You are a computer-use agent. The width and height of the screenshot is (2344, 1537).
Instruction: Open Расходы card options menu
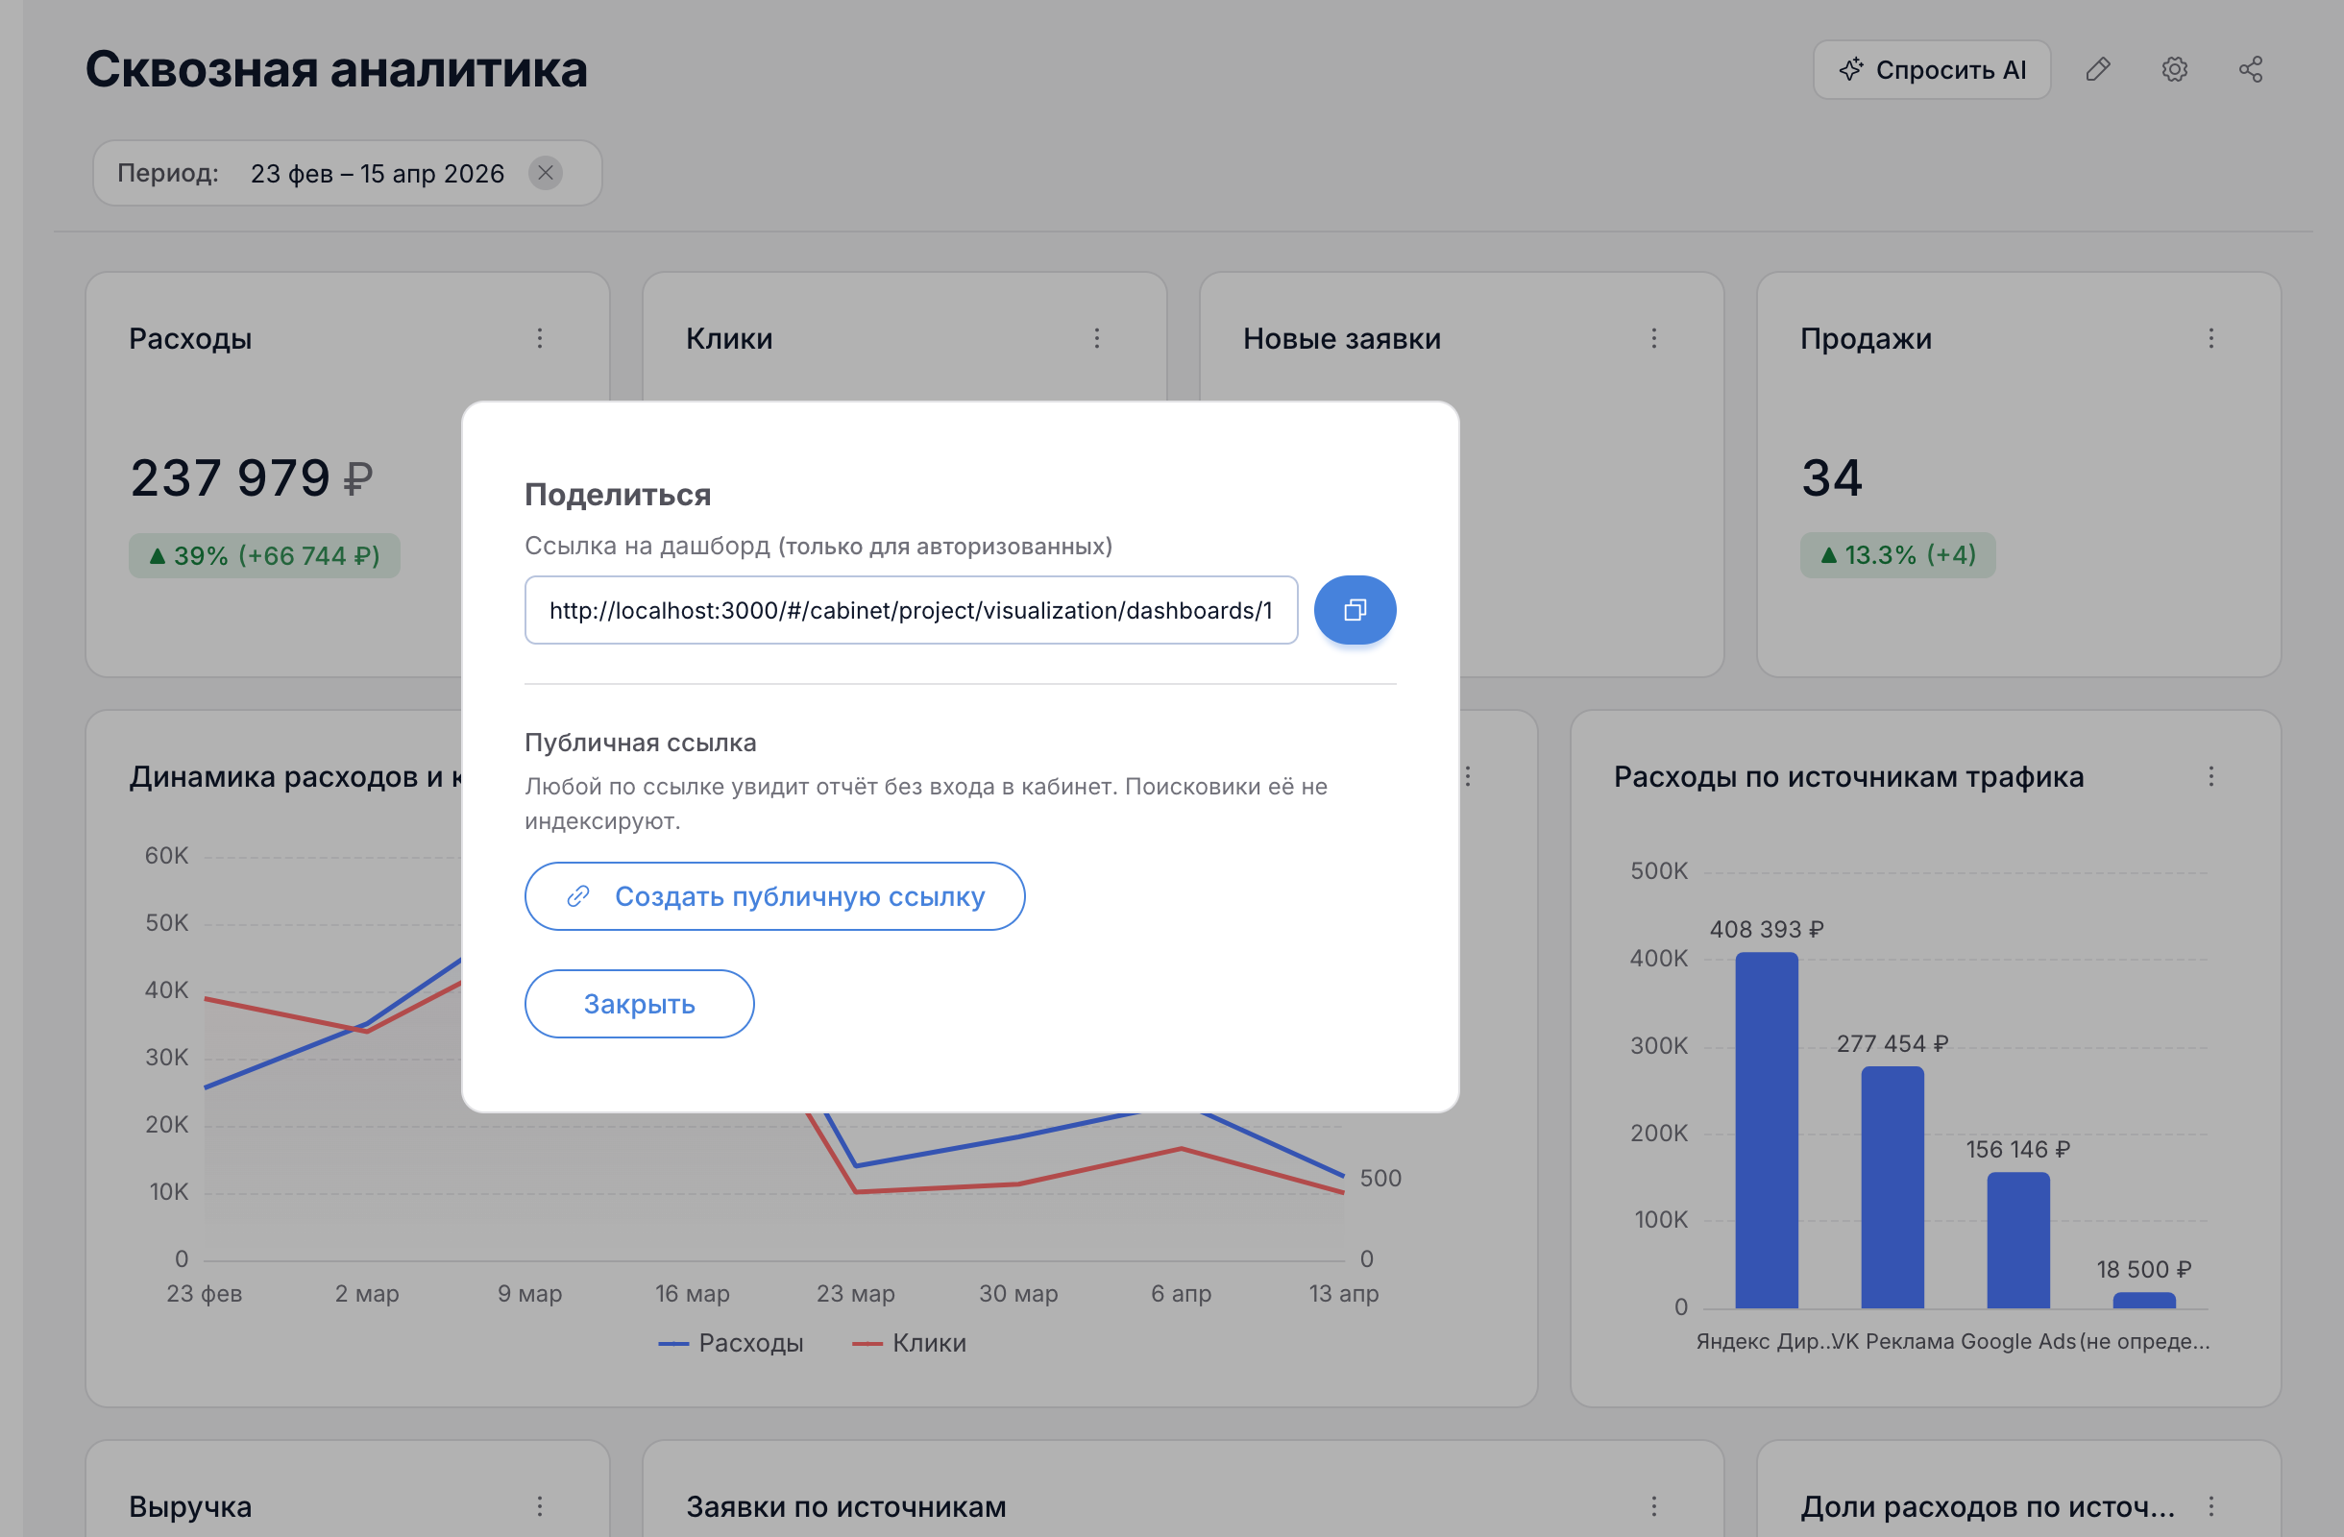tap(540, 339)
